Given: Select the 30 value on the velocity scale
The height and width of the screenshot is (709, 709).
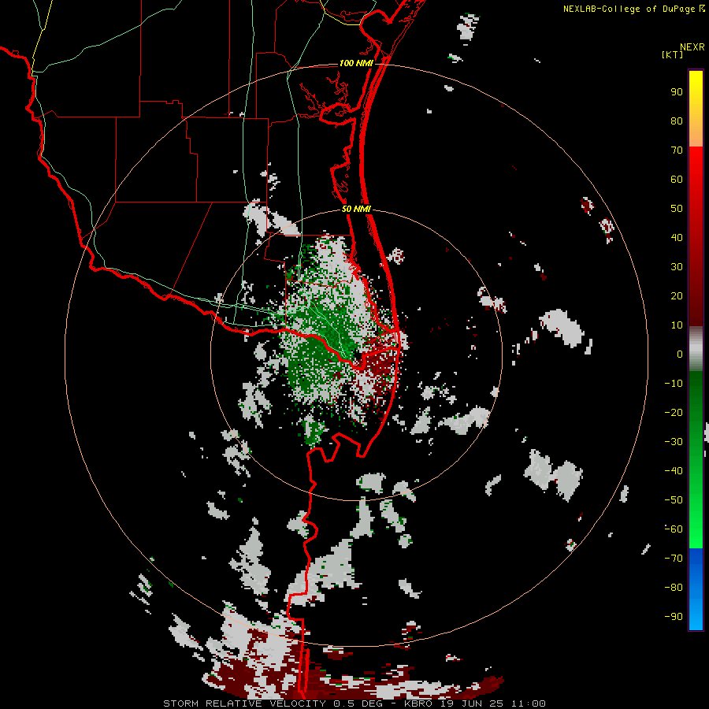Looking at the screenshot, I should coord(677,267).
